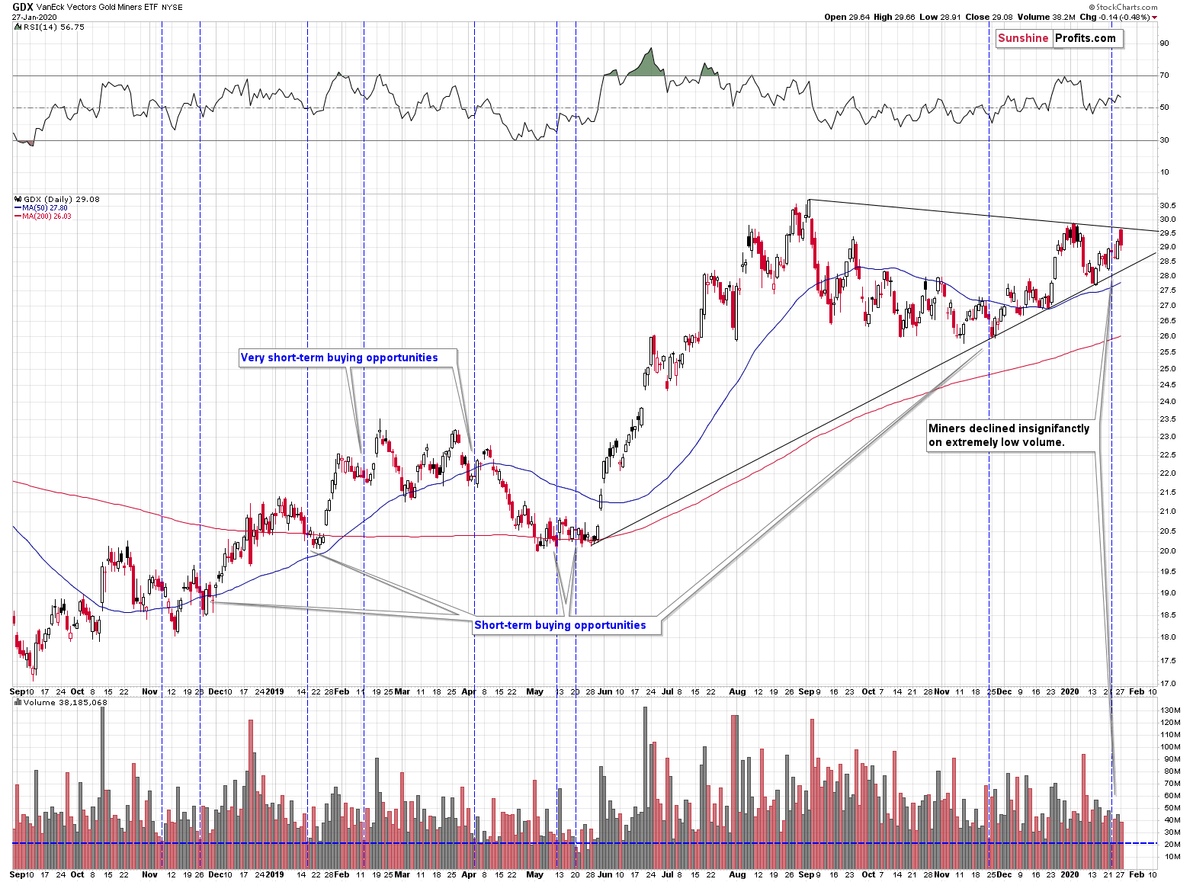Click the Jun label on the bottom date axis
The height and width of the screenshot is (882, 1193).
[x=605, y=874]
